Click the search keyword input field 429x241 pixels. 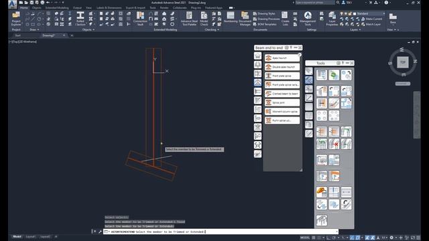point(314,3)
